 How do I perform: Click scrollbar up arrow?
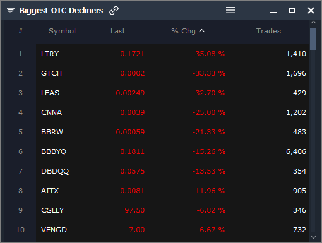(313, 22)
